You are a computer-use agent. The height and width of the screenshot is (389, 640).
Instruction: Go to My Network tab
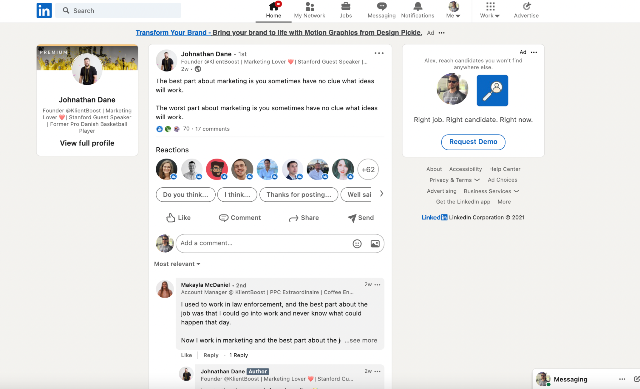tap(309, 10)
